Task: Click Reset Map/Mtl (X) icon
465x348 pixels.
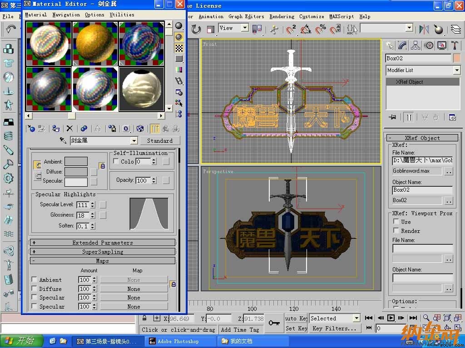Action: (x=69, y=128)
